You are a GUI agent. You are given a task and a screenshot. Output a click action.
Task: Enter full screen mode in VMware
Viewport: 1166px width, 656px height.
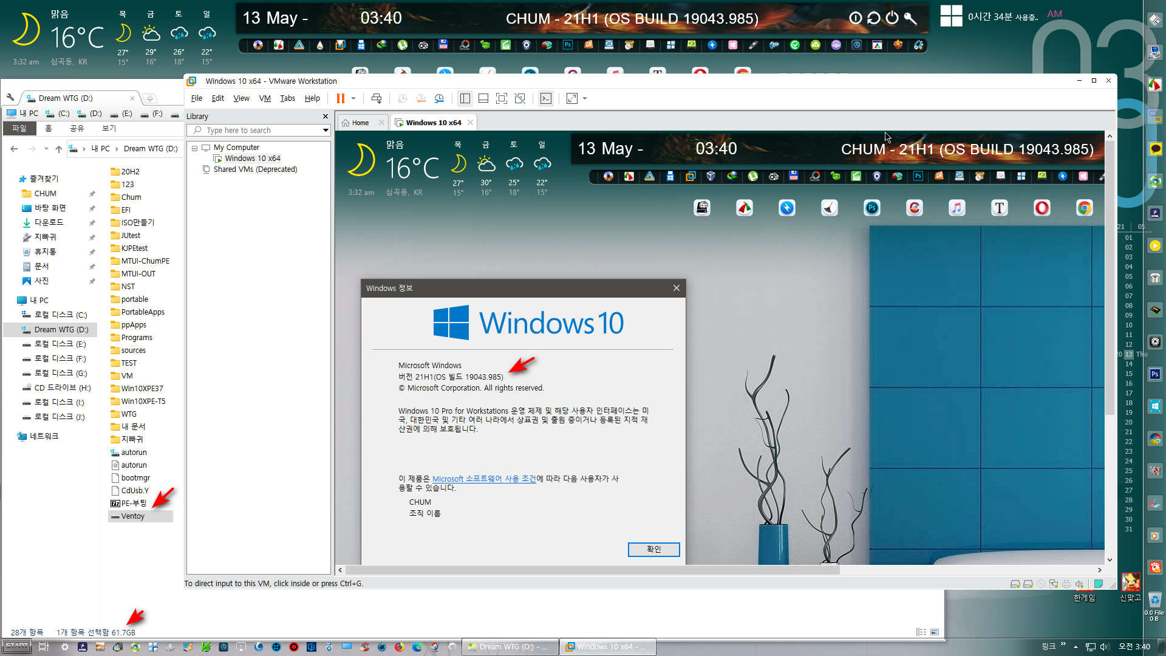pyautogui.click(x=502, y=98)
